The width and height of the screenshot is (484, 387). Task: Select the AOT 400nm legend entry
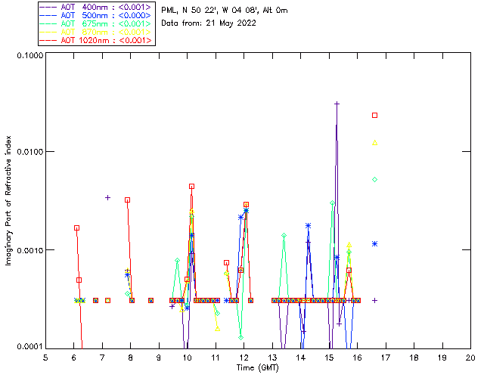click(96, 6)
